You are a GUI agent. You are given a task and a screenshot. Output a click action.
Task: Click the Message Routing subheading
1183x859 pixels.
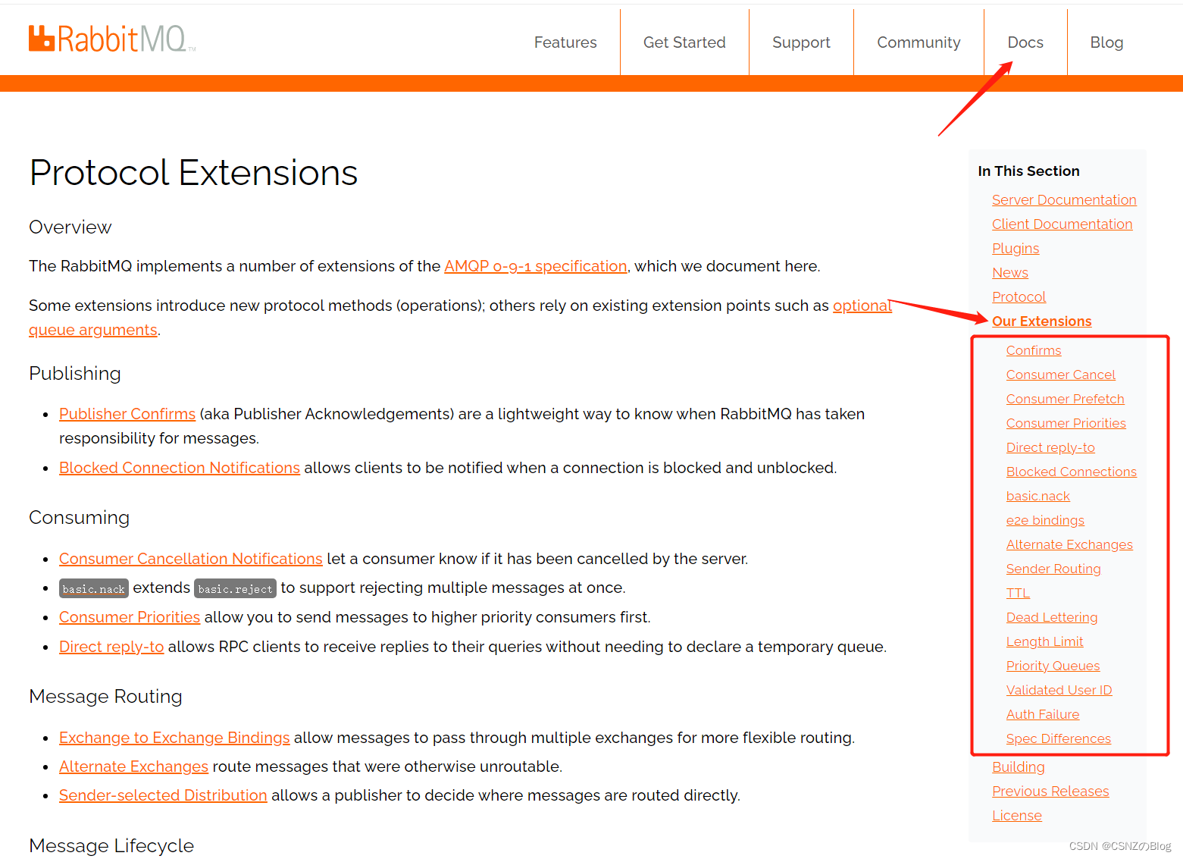[x=105, y=697]
